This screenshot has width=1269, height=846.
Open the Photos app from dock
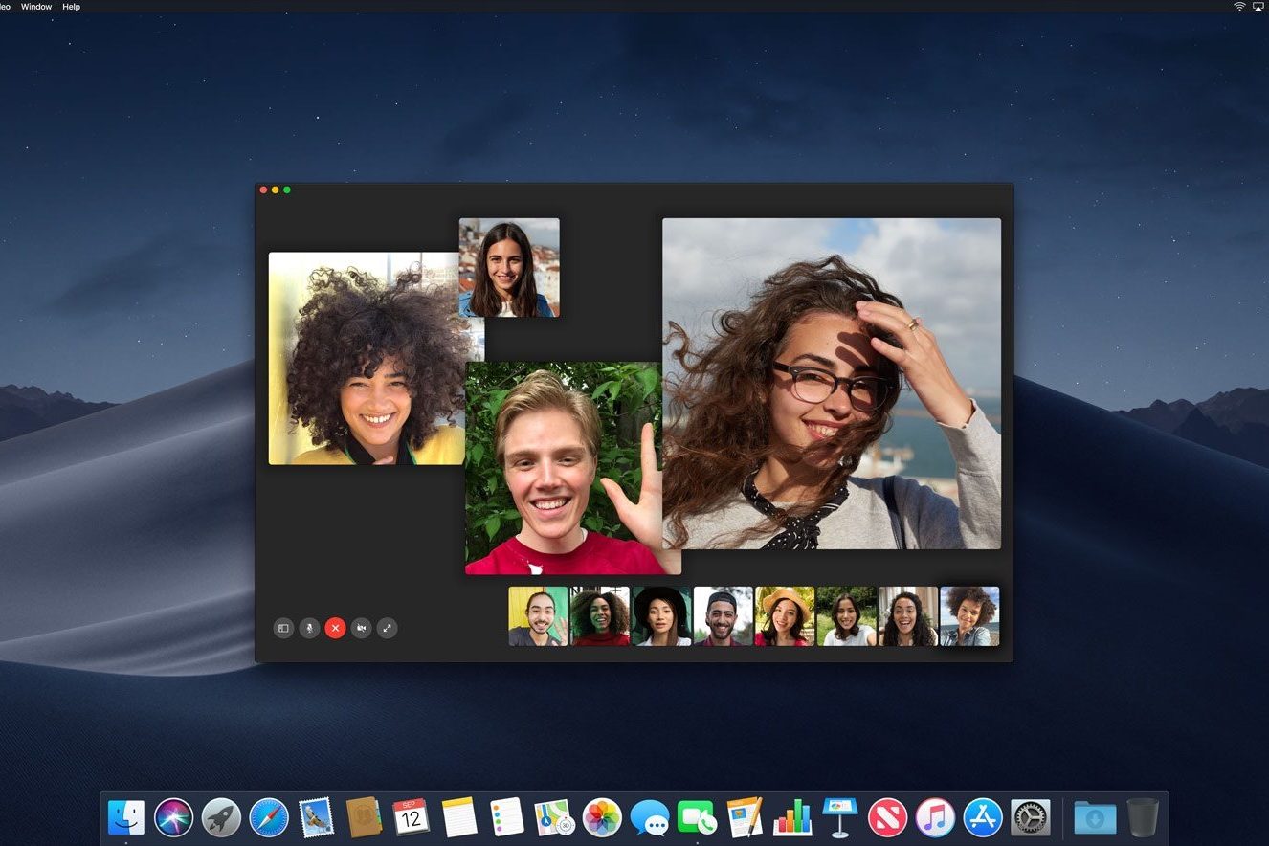602,817
